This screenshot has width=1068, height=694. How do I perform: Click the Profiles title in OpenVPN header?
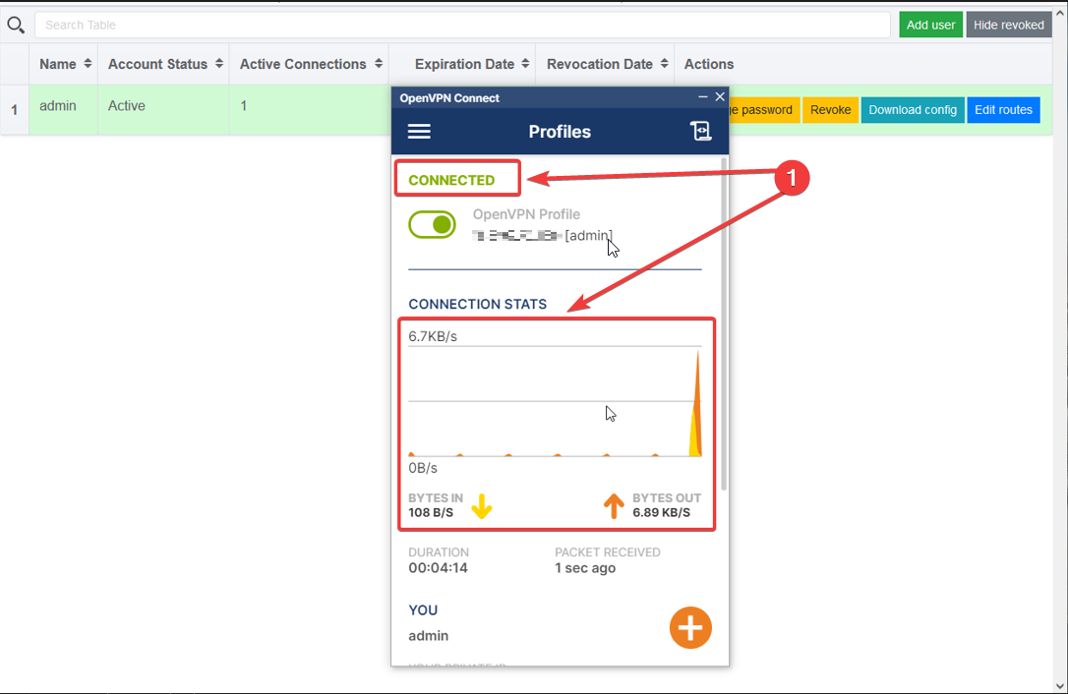pyautogui.click(x=560, y=132)
